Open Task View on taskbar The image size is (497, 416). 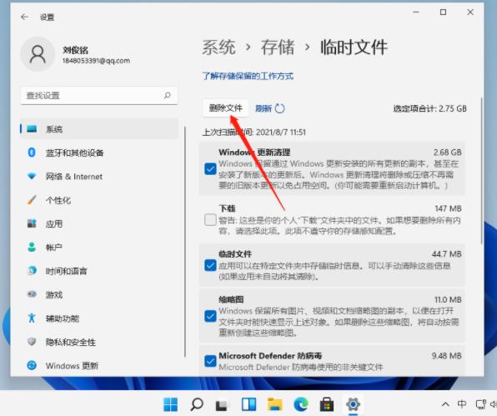click(222, 404)
